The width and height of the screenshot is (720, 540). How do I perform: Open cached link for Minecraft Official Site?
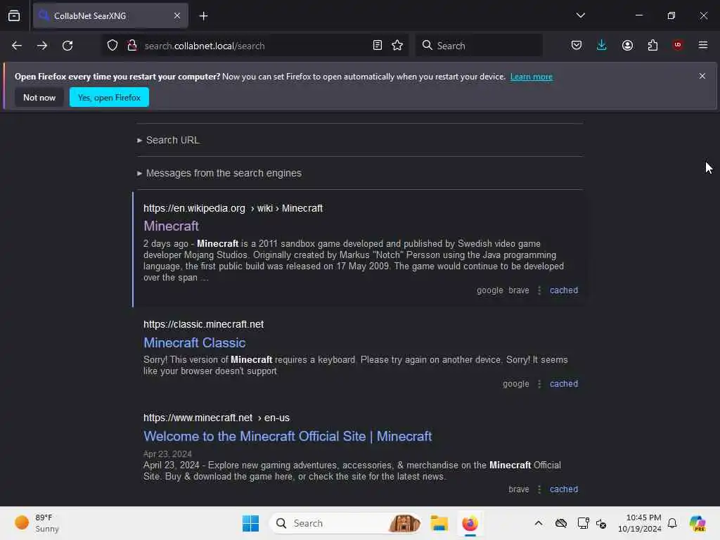point(564,489)
